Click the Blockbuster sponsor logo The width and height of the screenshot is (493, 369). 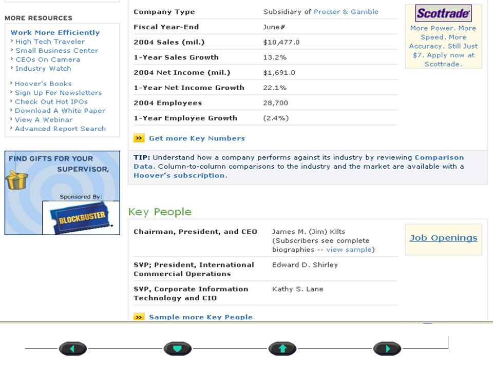click(x=81, y=218)
